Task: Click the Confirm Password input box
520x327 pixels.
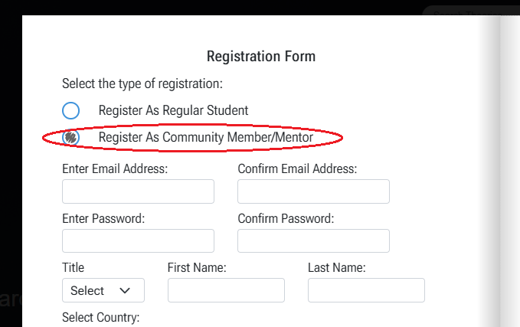Action: point(313,241)
